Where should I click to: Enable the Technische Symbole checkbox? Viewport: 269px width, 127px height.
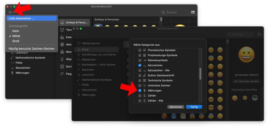tap(140, 81)
